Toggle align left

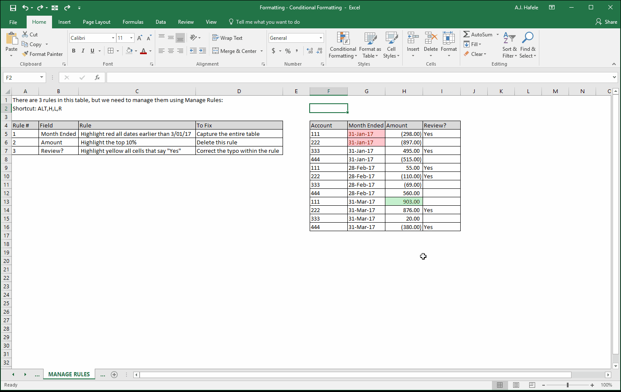pos(162,51)
